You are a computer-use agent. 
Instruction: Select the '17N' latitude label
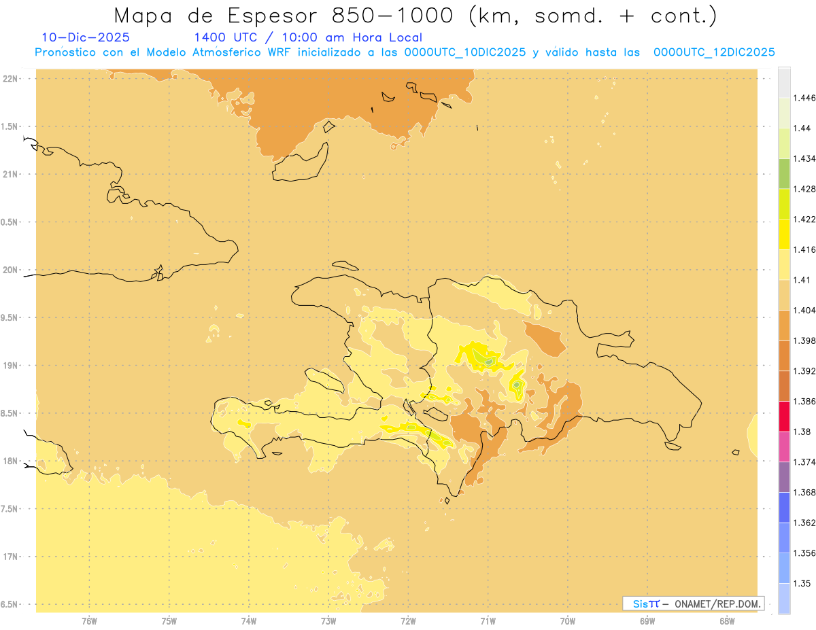point(11,557)
